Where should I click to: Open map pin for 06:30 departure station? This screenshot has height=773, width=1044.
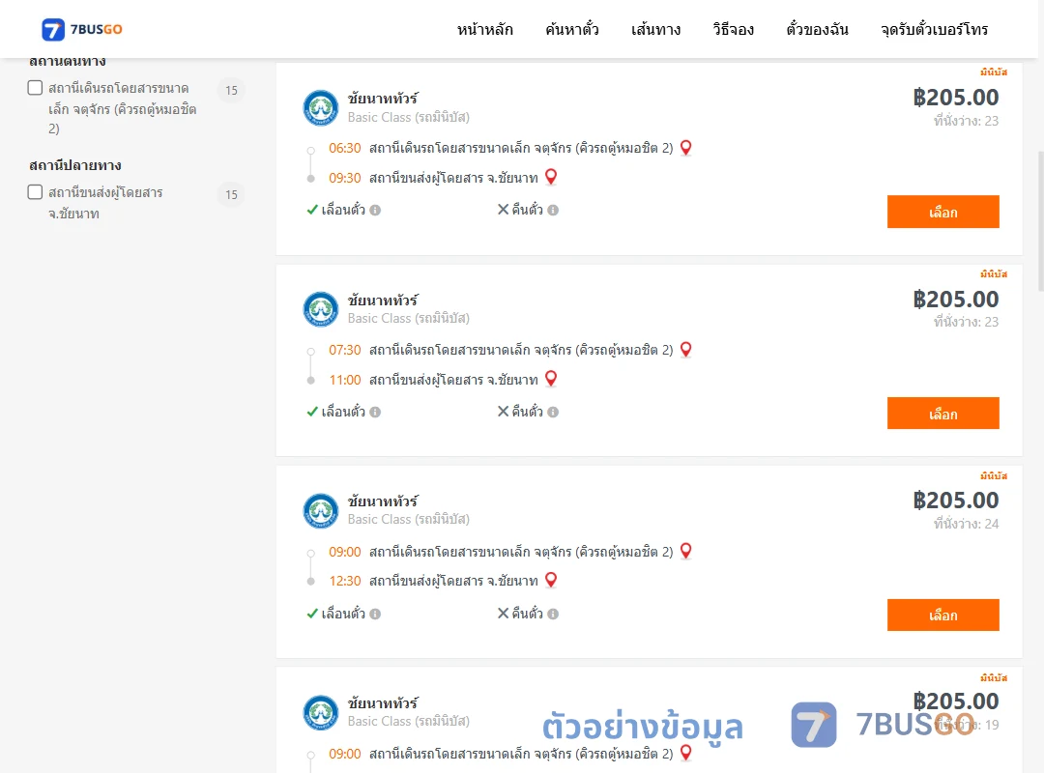(x=685, y=148)
